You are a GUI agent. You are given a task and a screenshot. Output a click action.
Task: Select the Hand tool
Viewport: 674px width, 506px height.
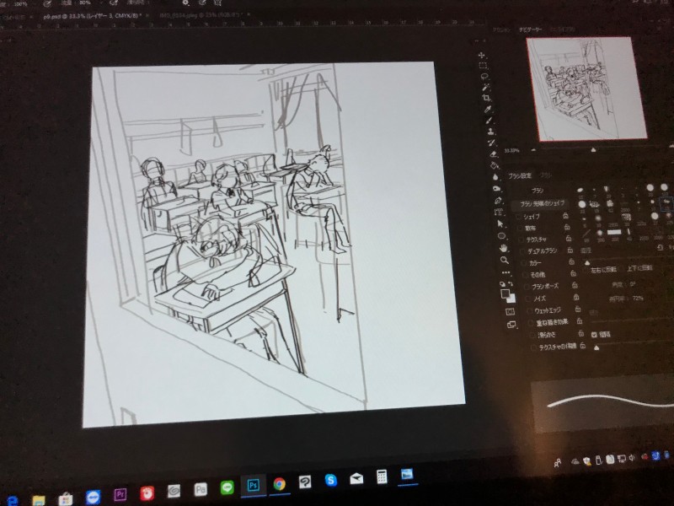[x=503, y=248]
